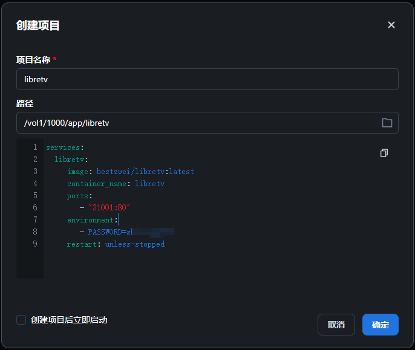The height and width of the screenshot is (350, 415).
Task: Copy the compose YAML code
Action: 384,153
